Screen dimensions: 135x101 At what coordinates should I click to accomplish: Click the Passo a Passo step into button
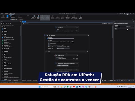(13, 16)
